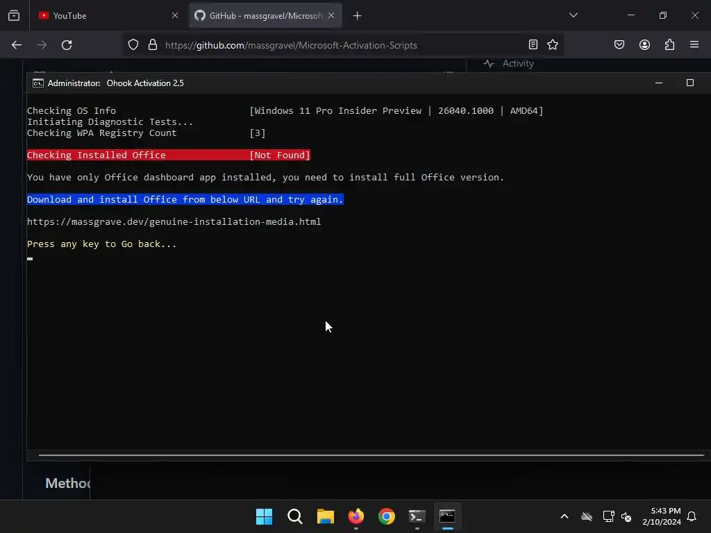
Task: View site security padlock info
Action: click(153, 45)
